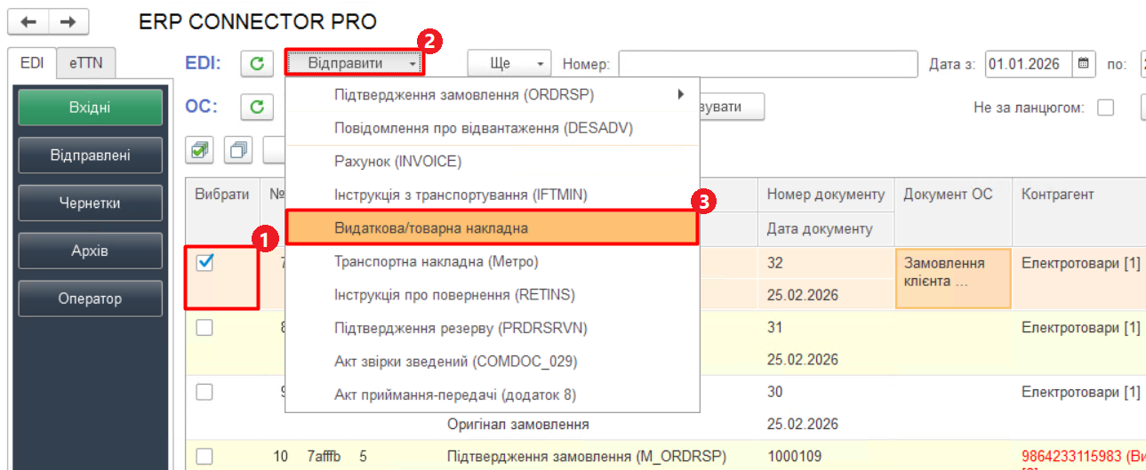Click the forward navigation arrow
This screenshot has width=1146, height=470.
(68, 21)
